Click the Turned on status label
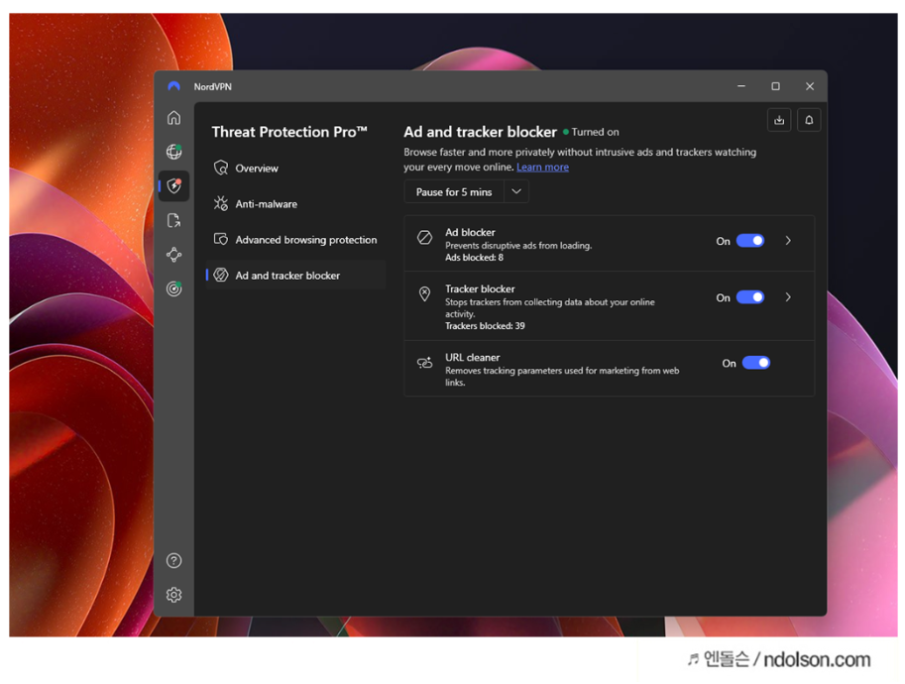Screen dimensions: 905x684 point(595,132)
